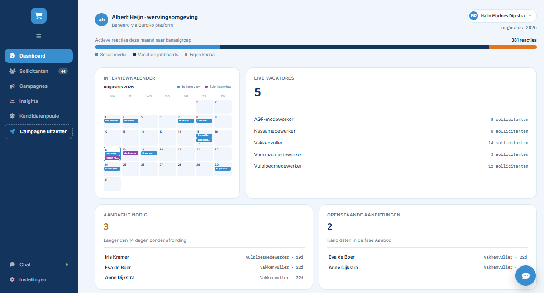
Task: Open the Kassamedewerker vacancy row
Action: click(x=391, y=131)
